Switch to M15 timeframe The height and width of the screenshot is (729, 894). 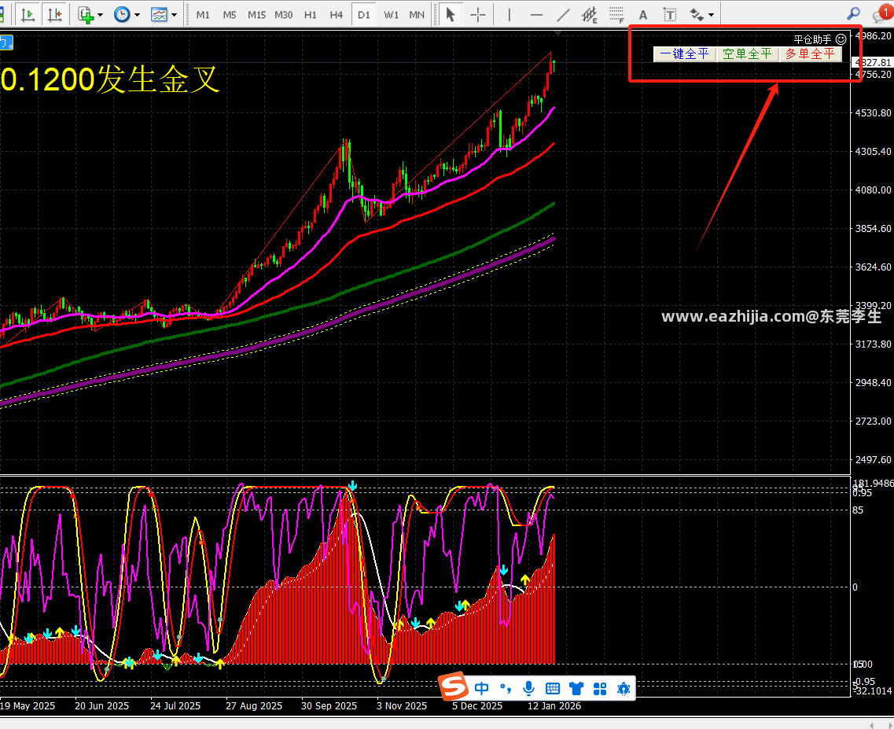tap(256, 15)
